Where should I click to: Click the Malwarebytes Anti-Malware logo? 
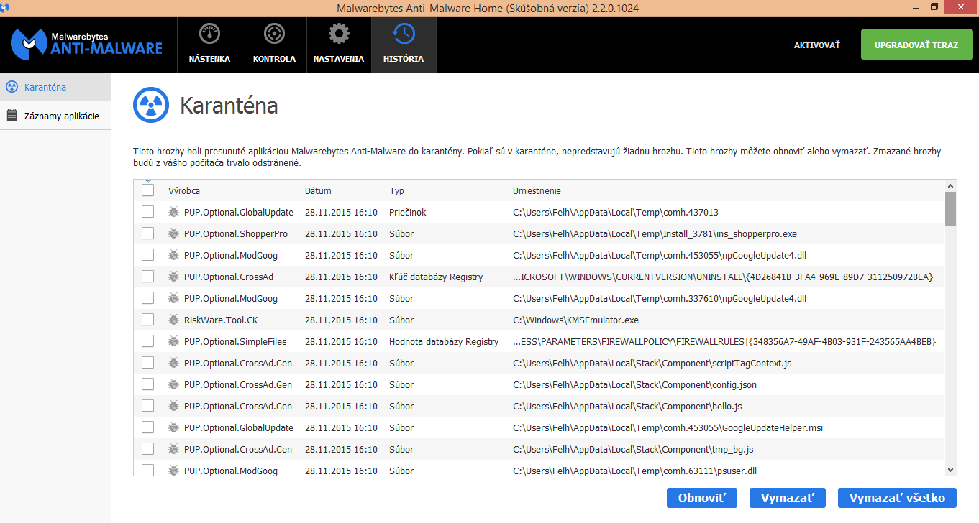coord(87,44)
